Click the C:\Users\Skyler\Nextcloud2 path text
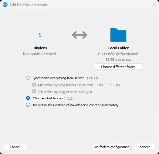Screen dimensions: 159x154 click(118, 54)
